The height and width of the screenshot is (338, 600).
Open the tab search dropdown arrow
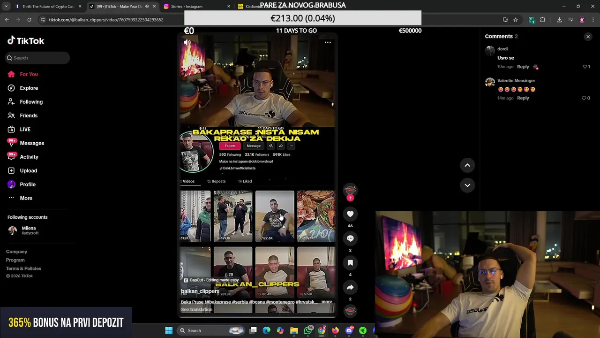click(6, 7)
